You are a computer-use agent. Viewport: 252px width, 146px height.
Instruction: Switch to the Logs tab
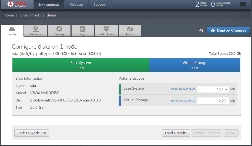click(83, 31)
